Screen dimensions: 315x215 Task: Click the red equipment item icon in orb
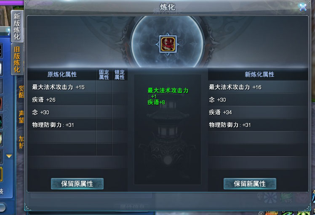coord(168,44)
